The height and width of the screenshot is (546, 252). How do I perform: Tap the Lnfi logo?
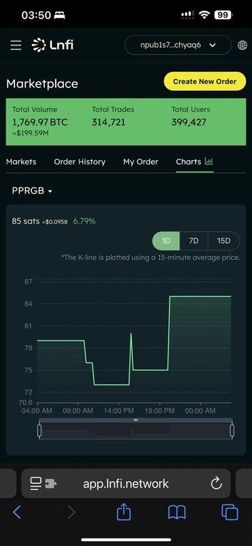point(52,45)
